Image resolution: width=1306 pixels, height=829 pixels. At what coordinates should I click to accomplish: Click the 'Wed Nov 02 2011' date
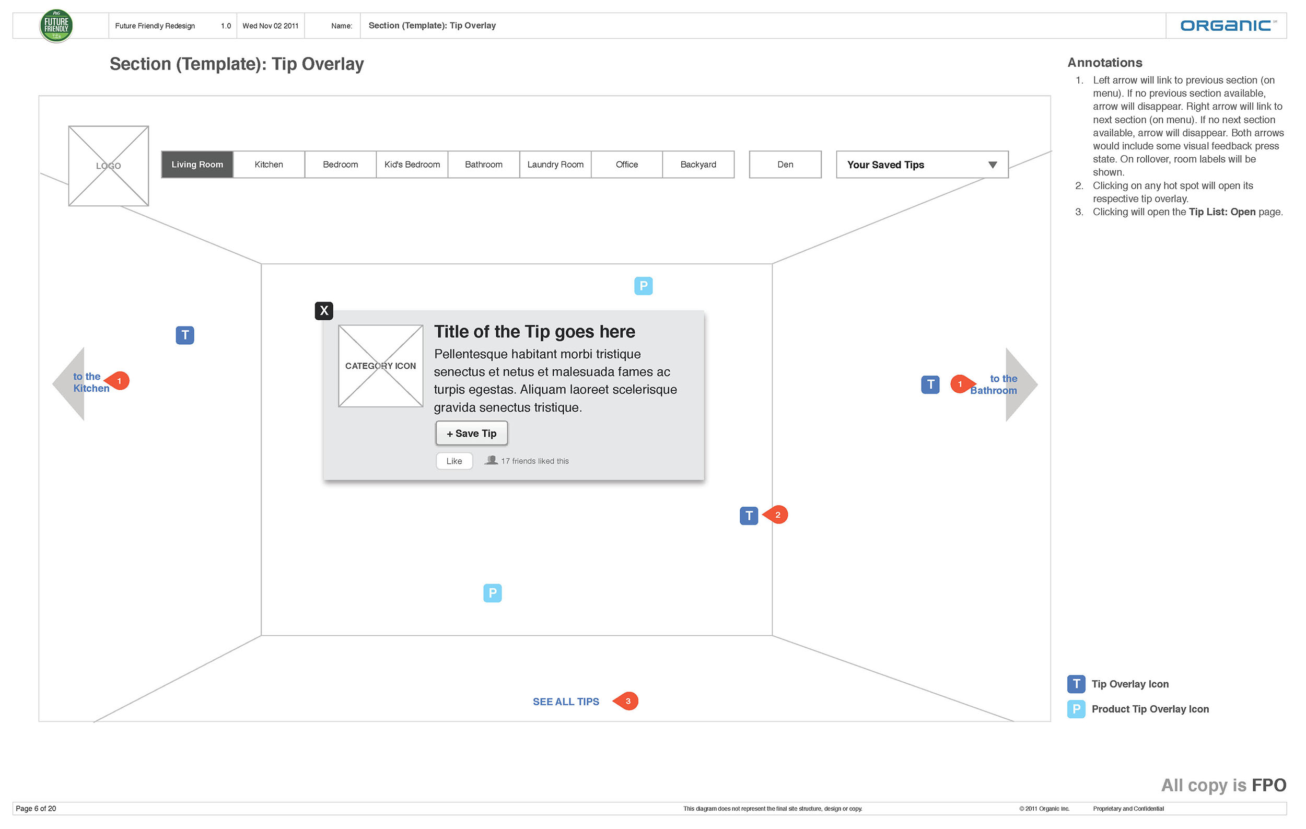tap(270, 26)
